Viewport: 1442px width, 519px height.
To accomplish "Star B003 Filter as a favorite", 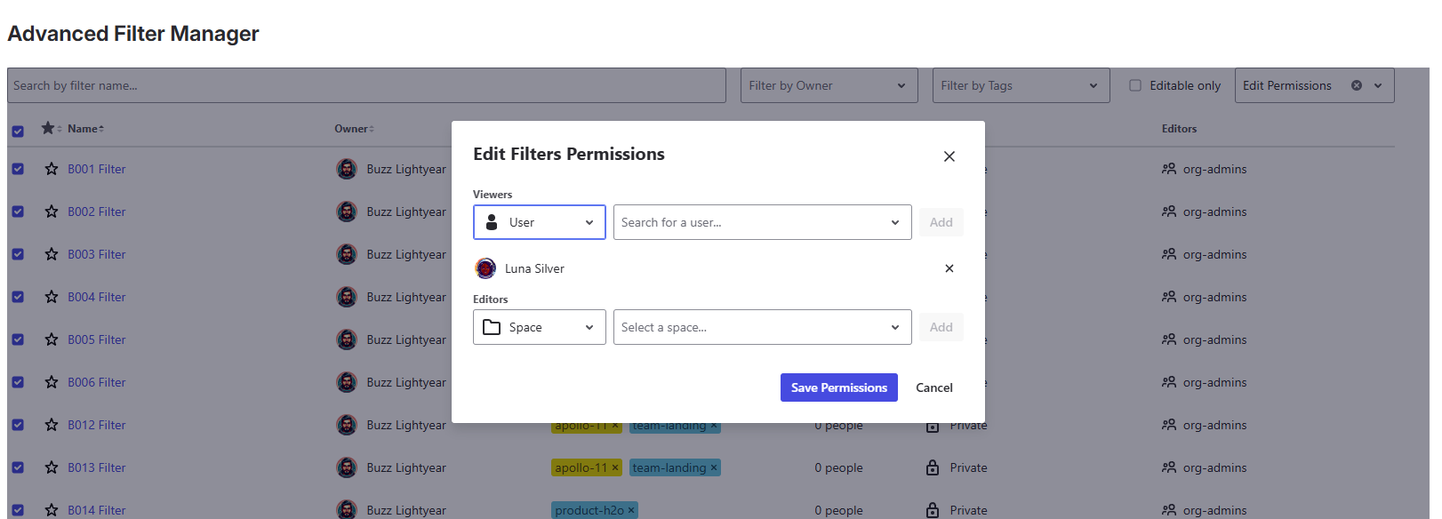I will tap(51, 254).
